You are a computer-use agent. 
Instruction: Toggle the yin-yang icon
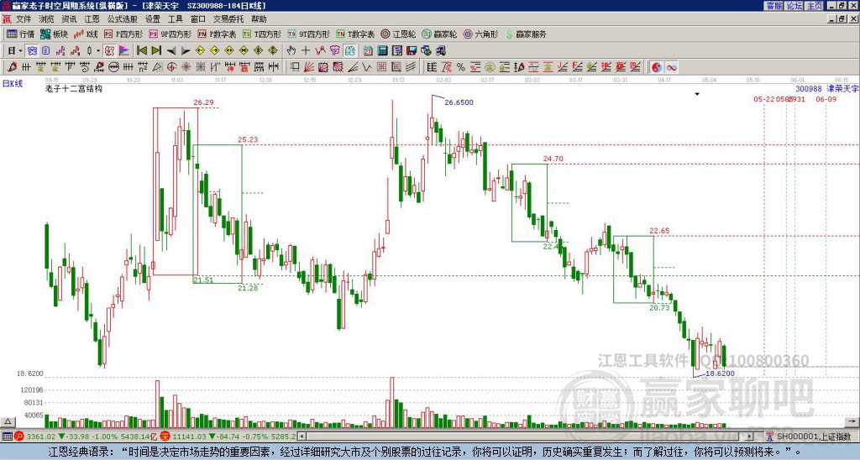(x=657, y=67)
